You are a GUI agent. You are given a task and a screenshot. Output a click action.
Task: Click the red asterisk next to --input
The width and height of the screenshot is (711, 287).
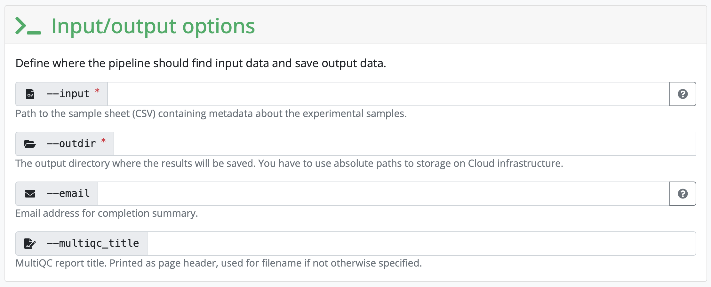tap(97, 91)
